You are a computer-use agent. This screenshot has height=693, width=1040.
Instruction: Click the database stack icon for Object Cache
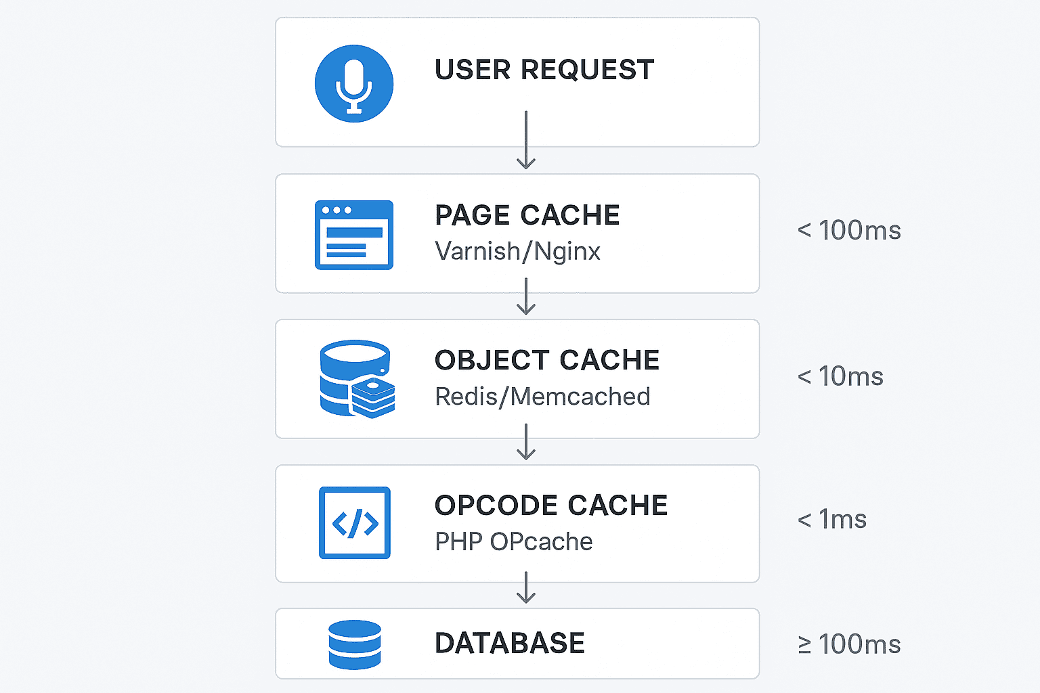point(357,379)
